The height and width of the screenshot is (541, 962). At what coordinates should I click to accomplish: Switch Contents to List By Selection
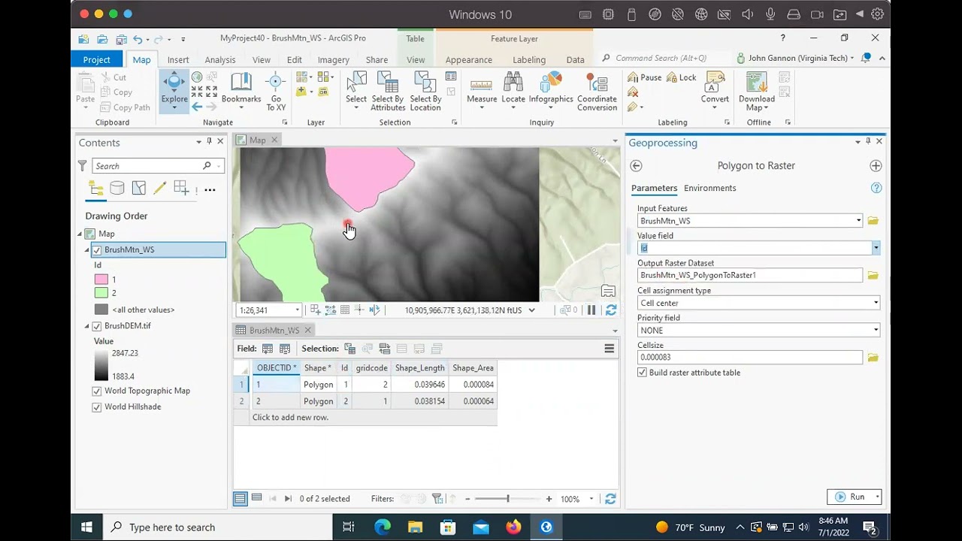coord(139,189)
